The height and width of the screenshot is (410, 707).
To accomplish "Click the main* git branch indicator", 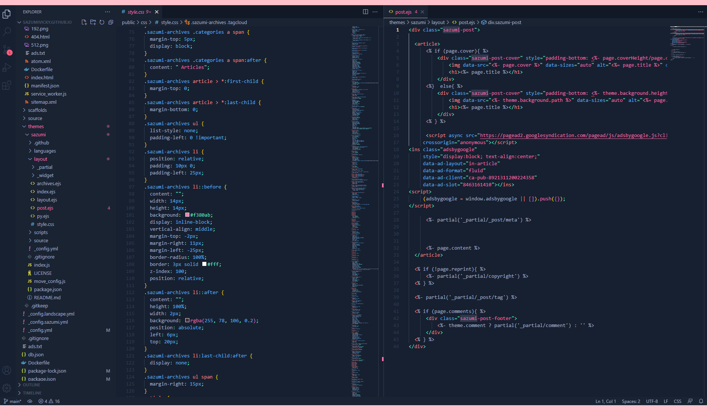I will [13, 401].
